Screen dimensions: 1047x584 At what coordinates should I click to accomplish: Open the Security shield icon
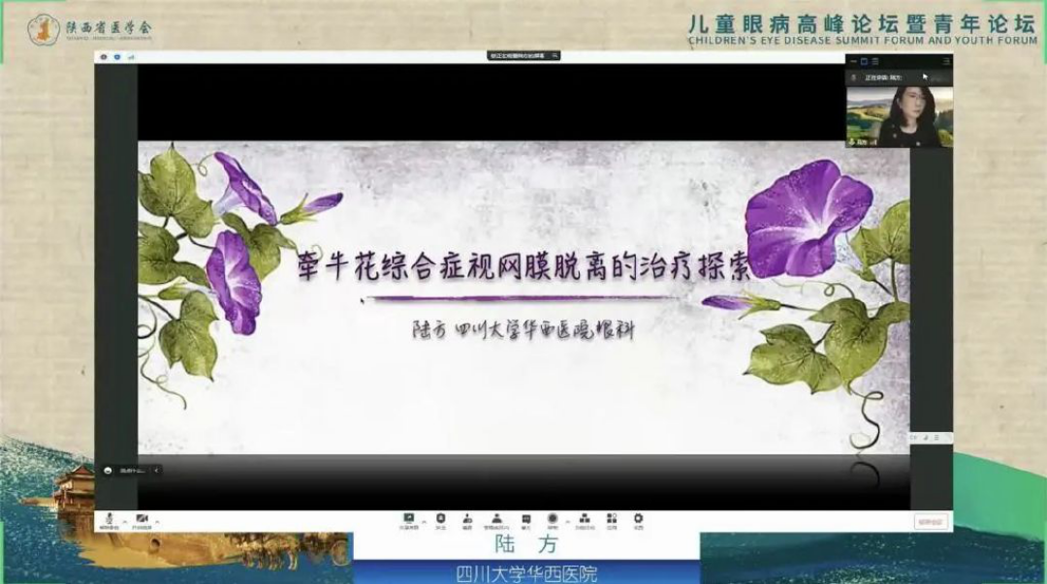[440, 520]
